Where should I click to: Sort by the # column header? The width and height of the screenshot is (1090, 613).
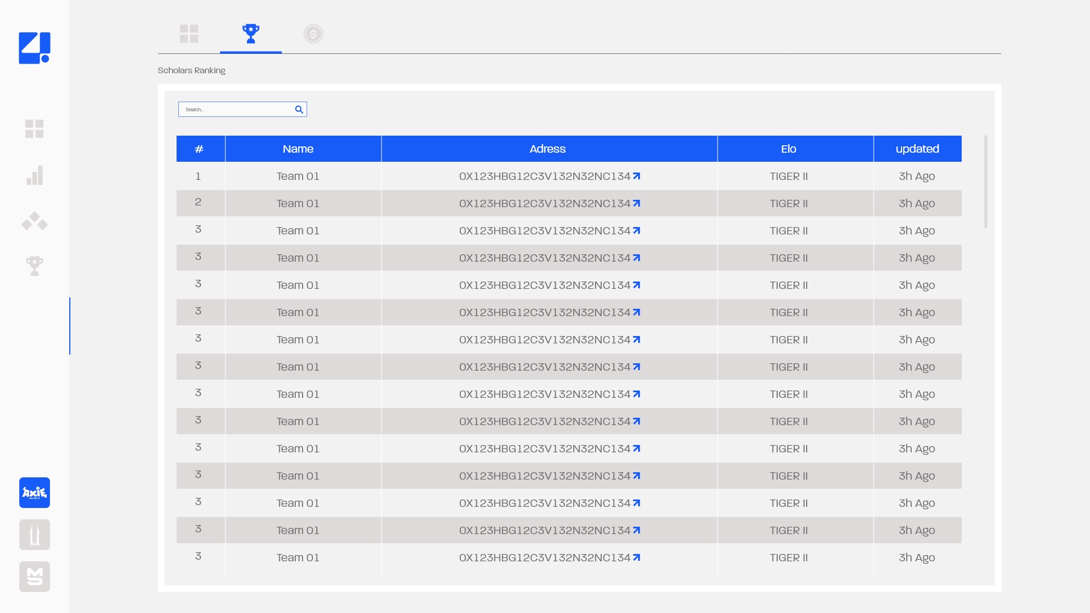200,149
